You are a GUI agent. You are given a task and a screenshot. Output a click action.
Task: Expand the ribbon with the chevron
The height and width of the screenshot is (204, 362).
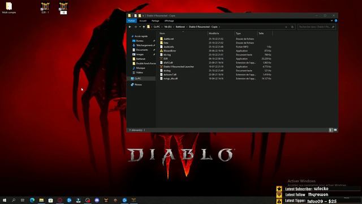tap(332, 21)
